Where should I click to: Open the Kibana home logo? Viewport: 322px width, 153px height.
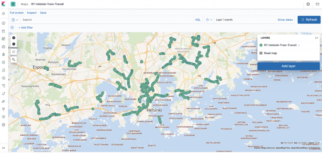4,4
